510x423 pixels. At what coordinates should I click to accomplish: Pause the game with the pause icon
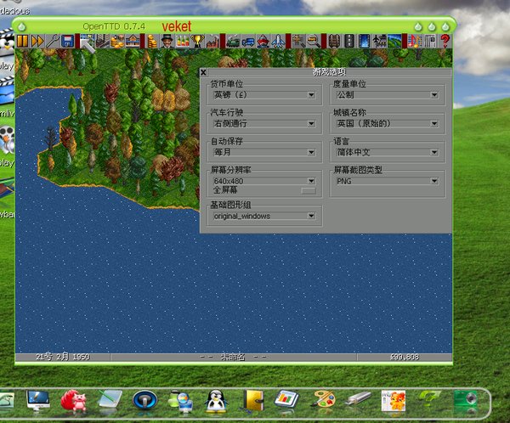(22, 42)
